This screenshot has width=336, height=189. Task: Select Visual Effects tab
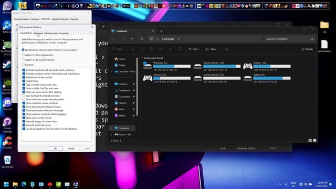pyautogui.click(x=26, y=33)
